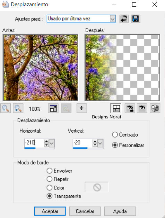Click the Cancelar button
Image resolution: width=165 pixels, height=218 pixels.
85,211
